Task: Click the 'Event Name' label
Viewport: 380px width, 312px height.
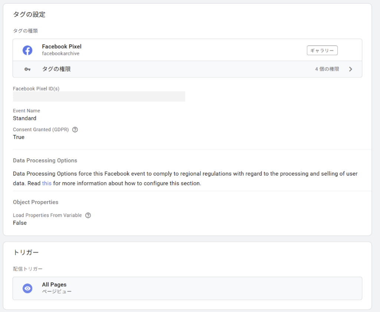Action: click(x=26, y=111)
